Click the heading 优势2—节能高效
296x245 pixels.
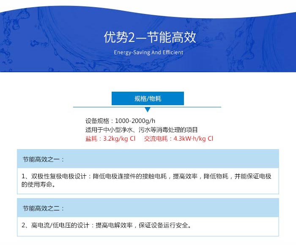(150, 37)
